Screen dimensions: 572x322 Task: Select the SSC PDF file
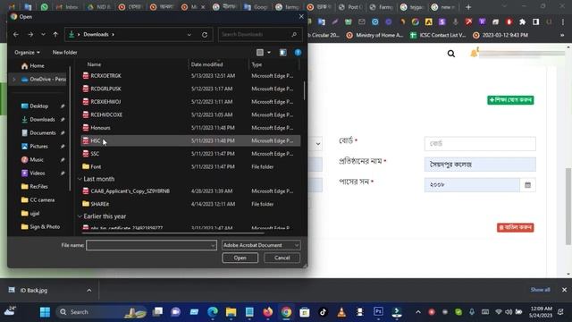[x=190, y=154]
